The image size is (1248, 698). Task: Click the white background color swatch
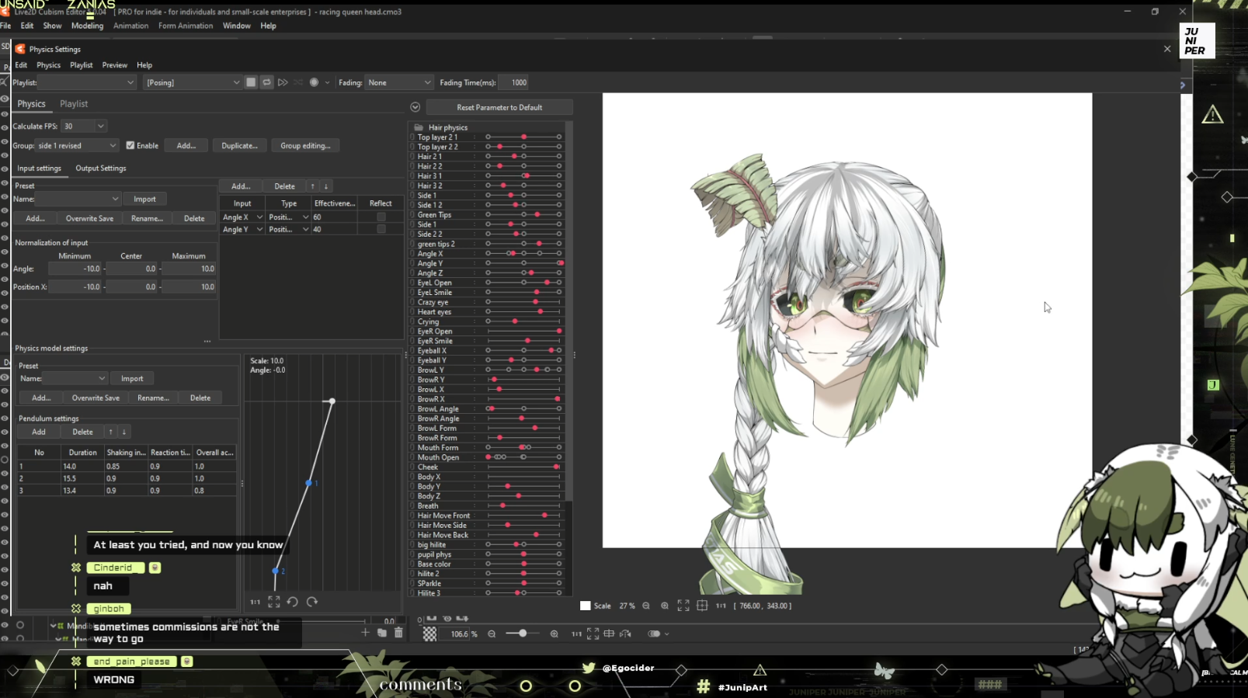point(586,606)
